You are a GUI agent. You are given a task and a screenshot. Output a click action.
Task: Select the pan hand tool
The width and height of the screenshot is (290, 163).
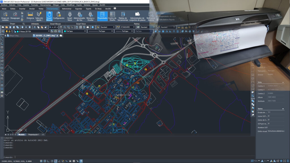pyautogui.click(x=61, y=27)
